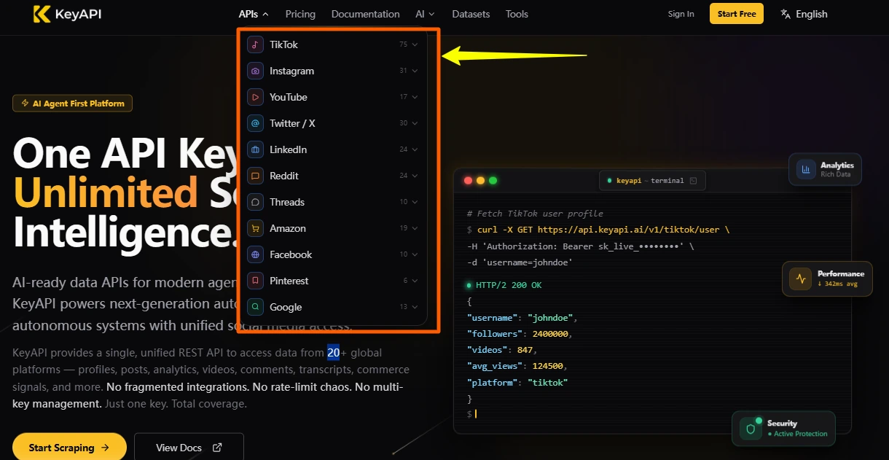Click the yellow terminal window dot
This screenshot has width=889, height=460.
click(480, 180)
